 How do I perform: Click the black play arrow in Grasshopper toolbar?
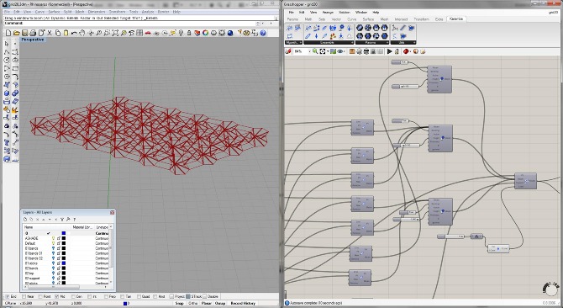click(x=389, y=51)
